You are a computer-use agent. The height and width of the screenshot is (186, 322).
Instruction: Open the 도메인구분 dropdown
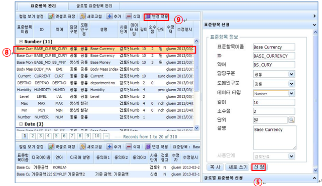tap(291, 84)
